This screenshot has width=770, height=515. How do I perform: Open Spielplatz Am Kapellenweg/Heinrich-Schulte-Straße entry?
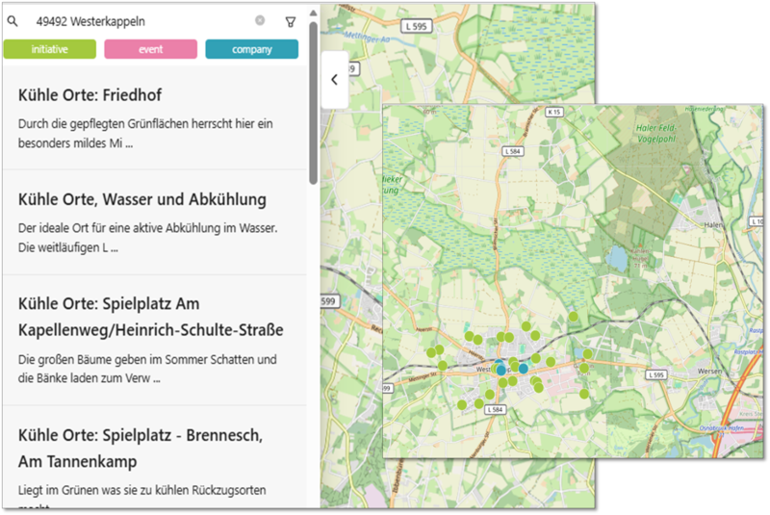coord(155,340)
